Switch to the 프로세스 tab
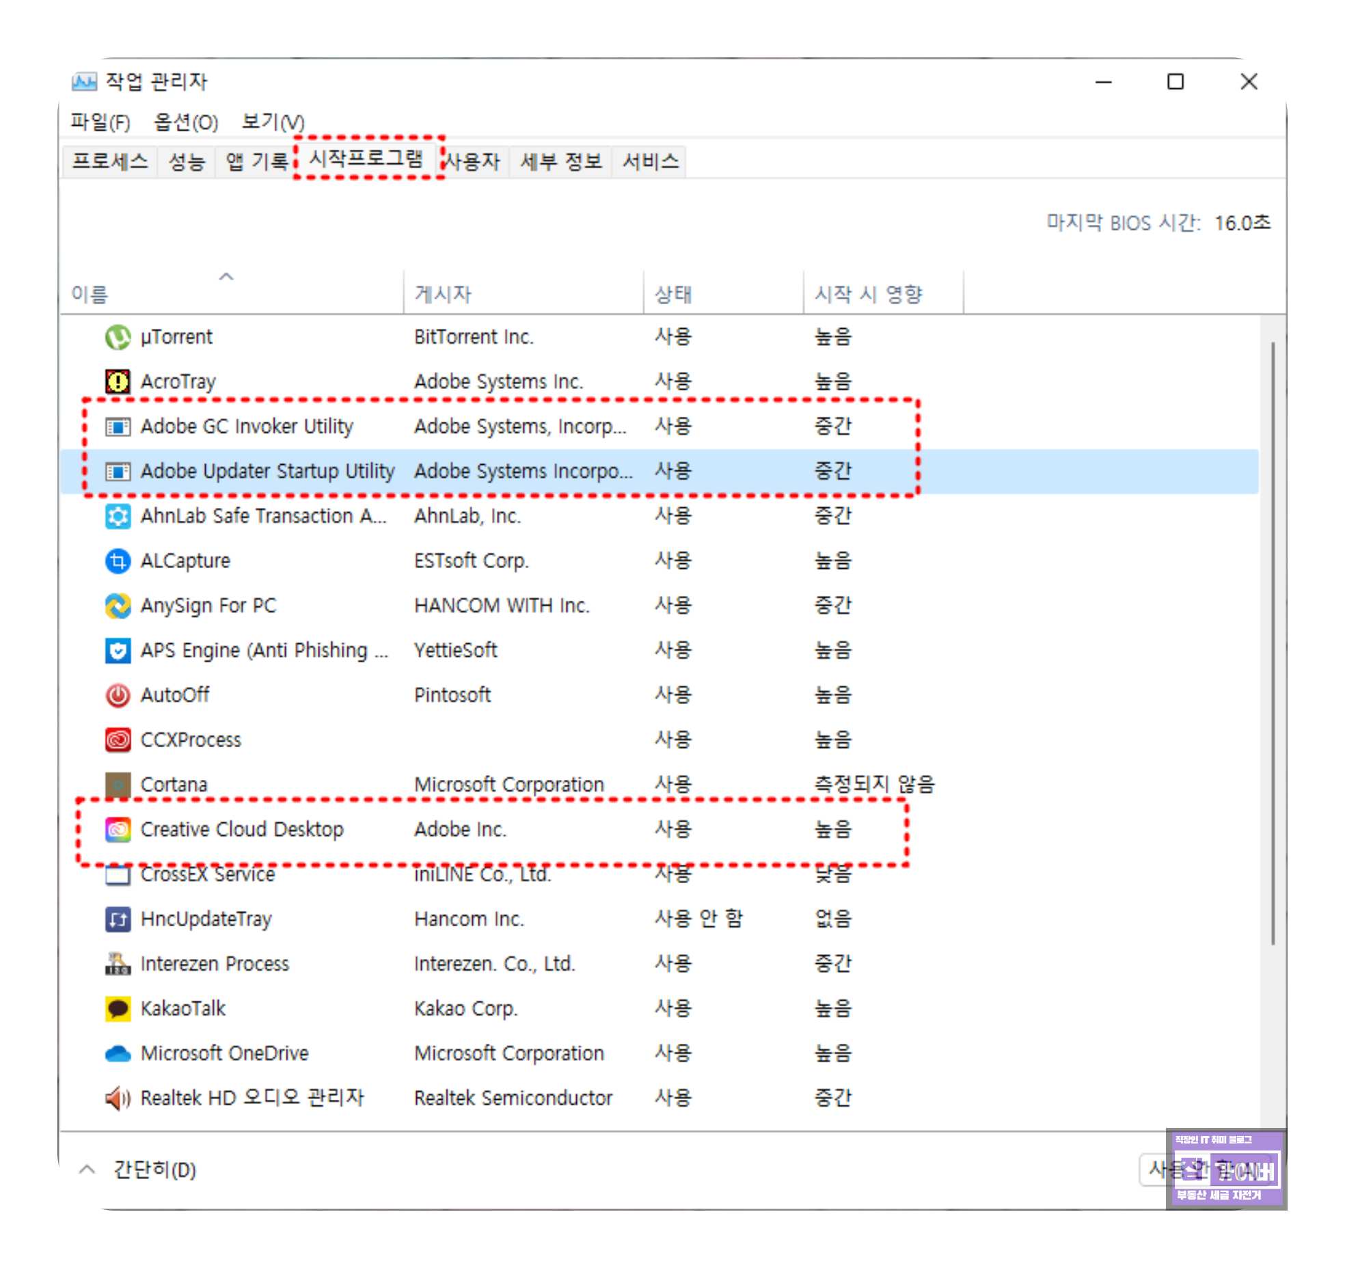This screenshot has width=1345, height=1268. [110, 162]
